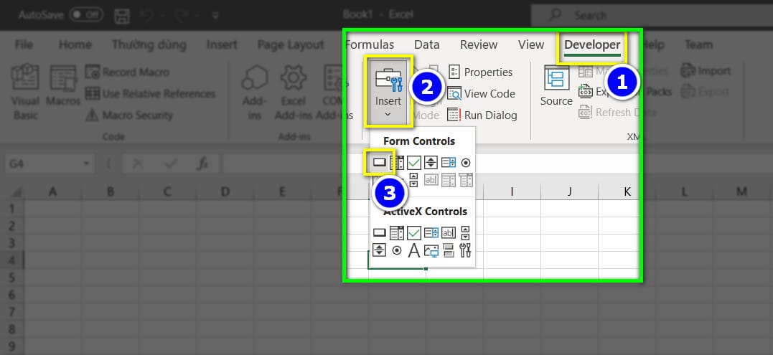The image size is (773, 355).
Task: Select the Developer tab
Action: [592, 44]
